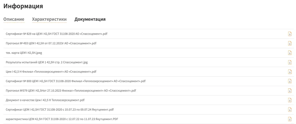Open Сертификат № 829 Спасскцемент link

(x=57, y=34)
